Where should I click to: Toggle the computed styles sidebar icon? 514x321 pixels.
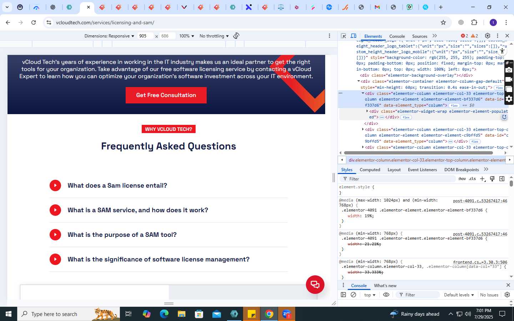click(502, 179)
